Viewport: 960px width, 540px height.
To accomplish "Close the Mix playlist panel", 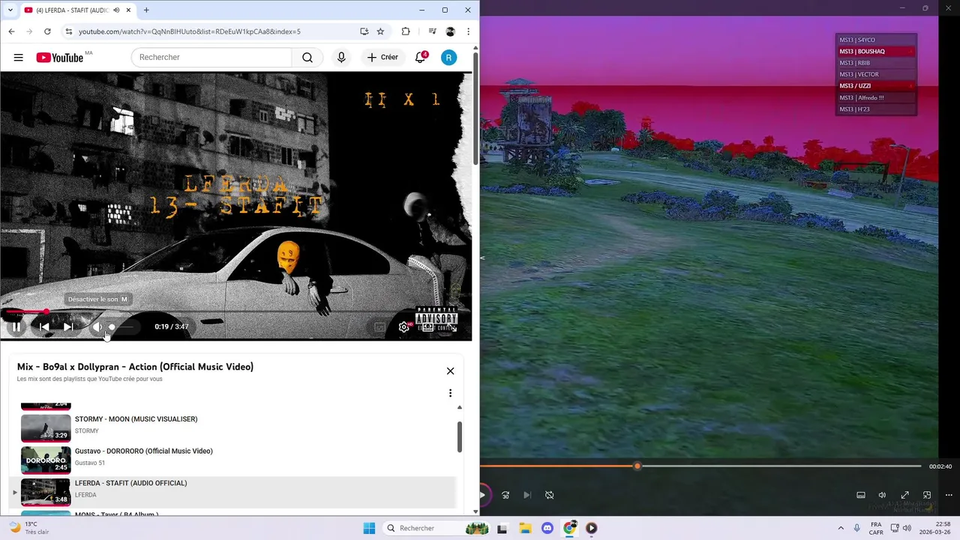I will 450,371.
